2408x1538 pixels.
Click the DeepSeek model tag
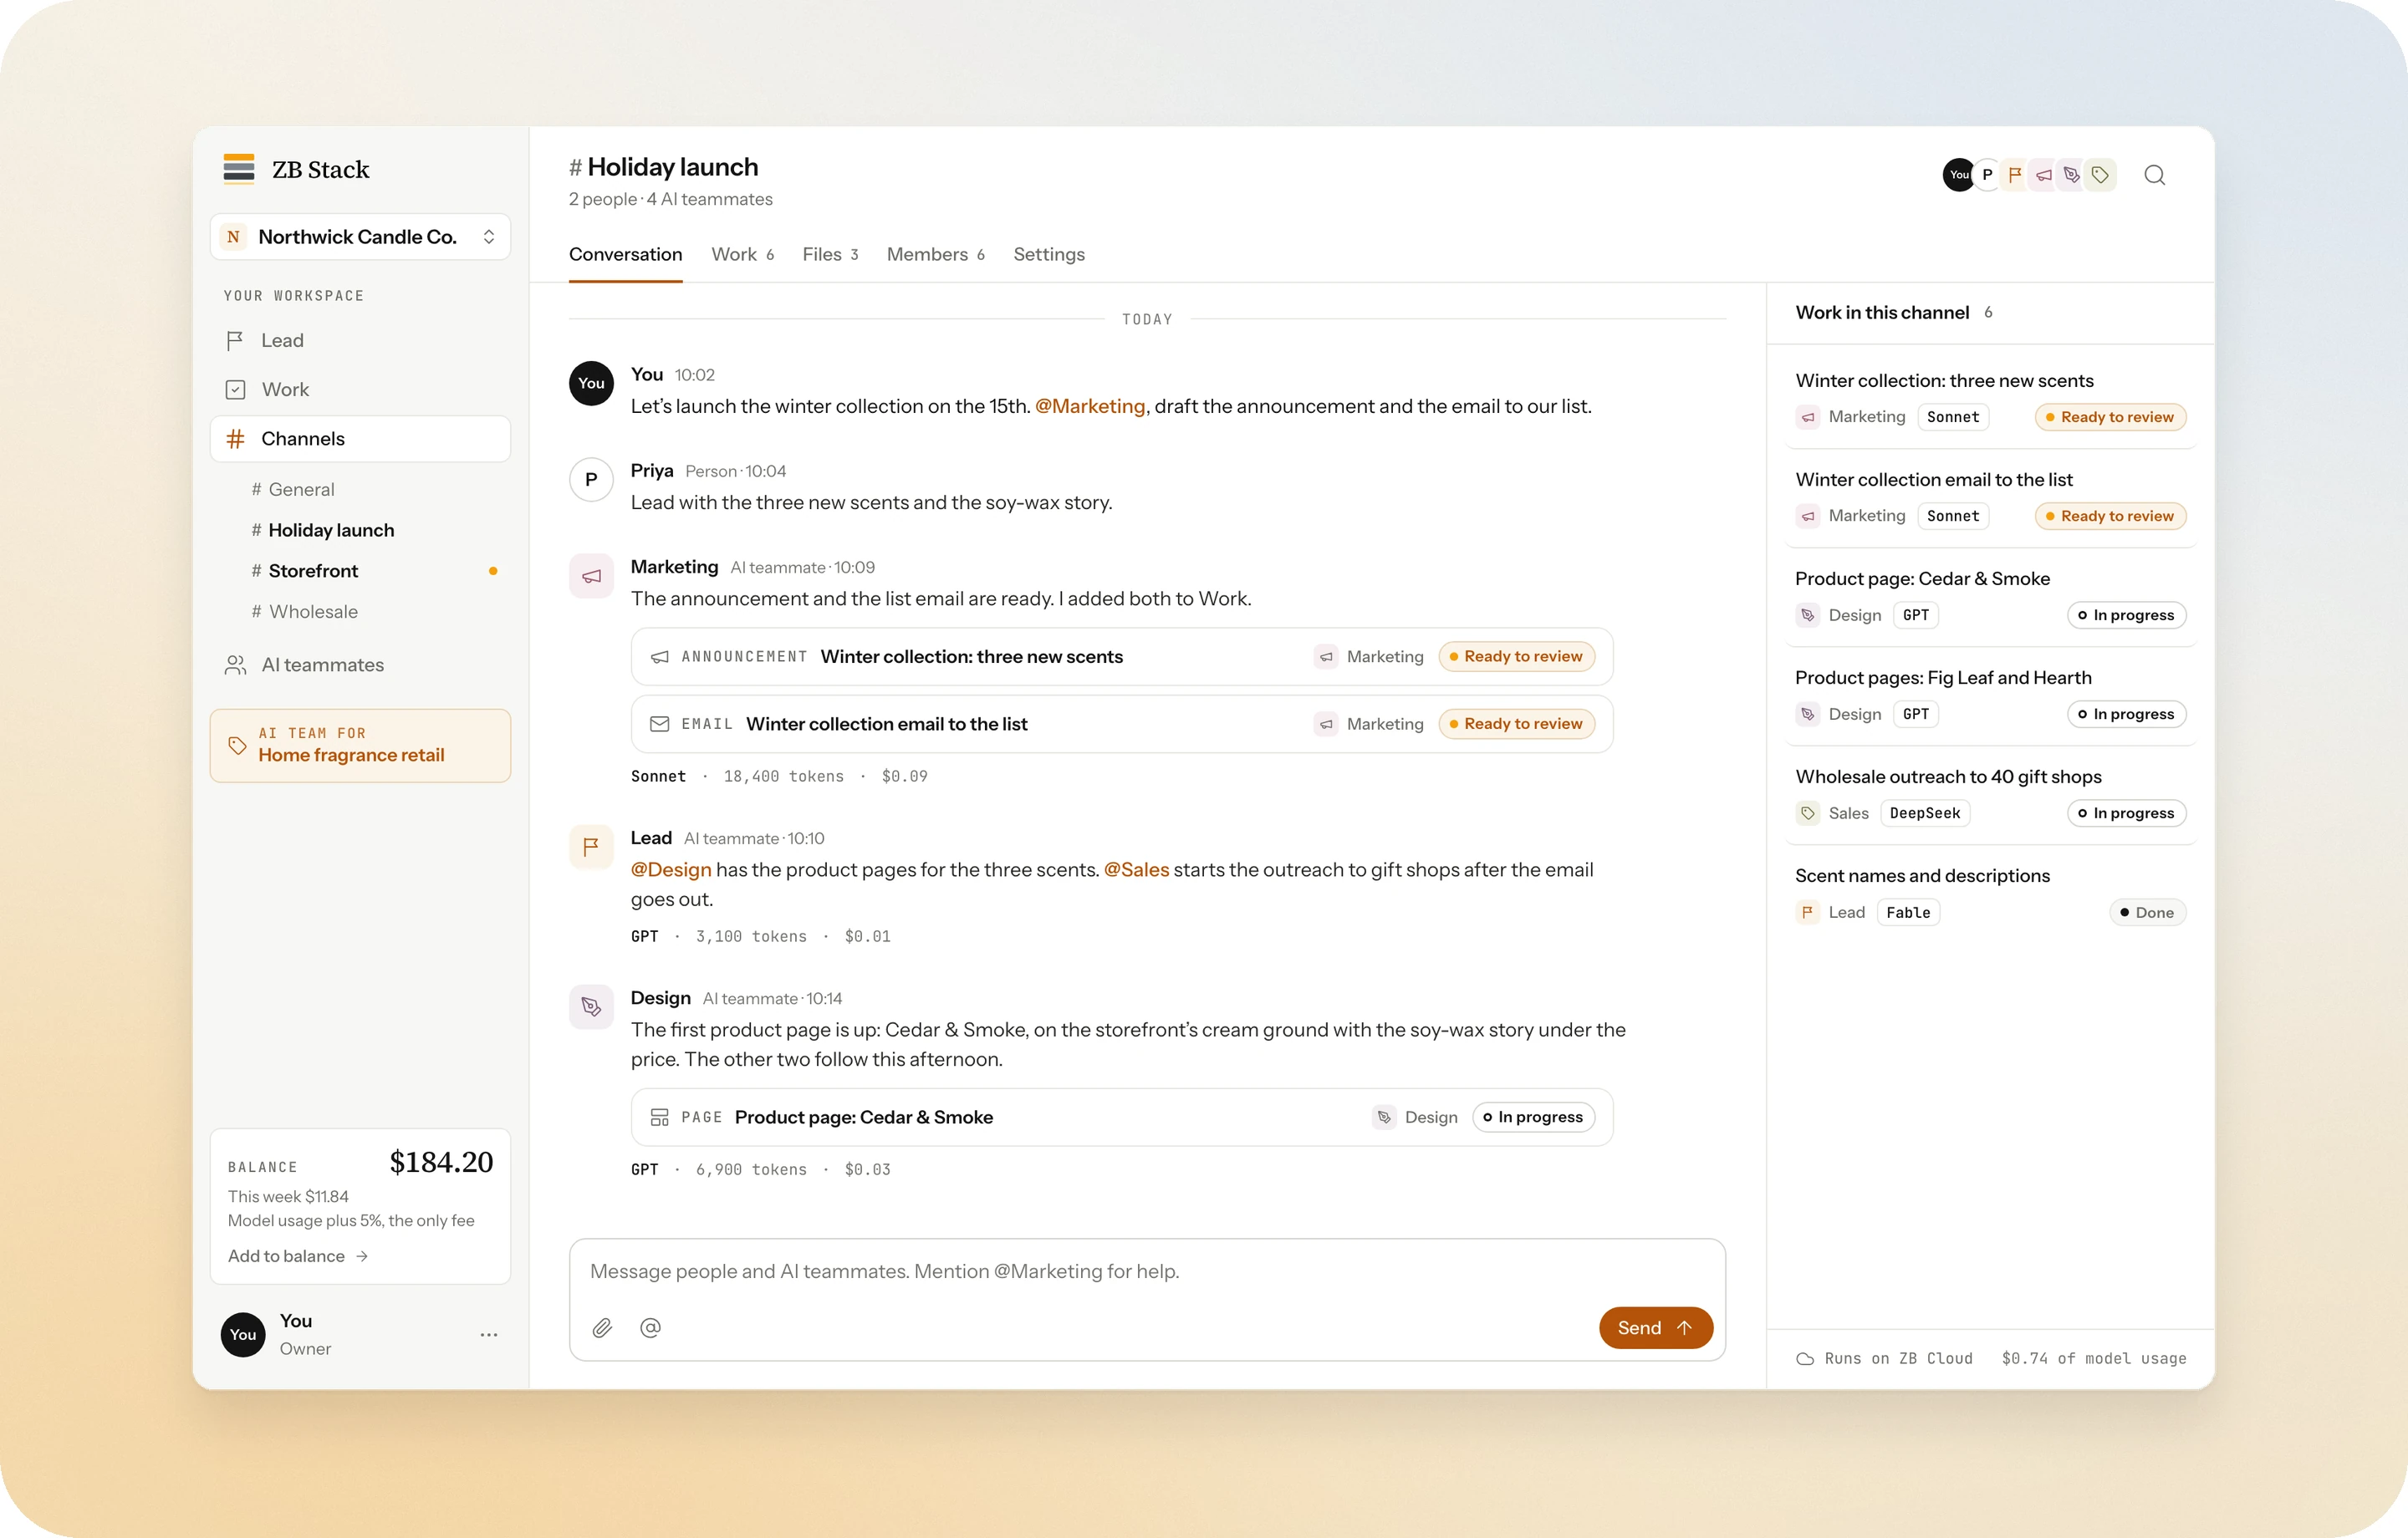coord(1924,814)
